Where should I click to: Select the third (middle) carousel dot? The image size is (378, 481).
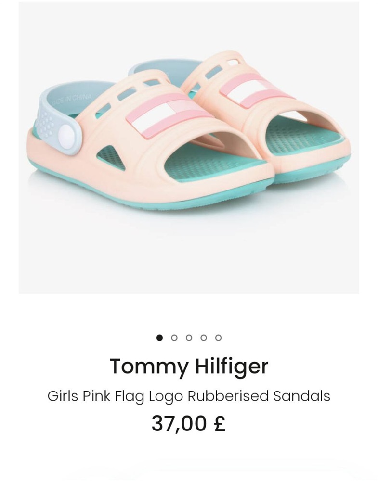[189, 338]
